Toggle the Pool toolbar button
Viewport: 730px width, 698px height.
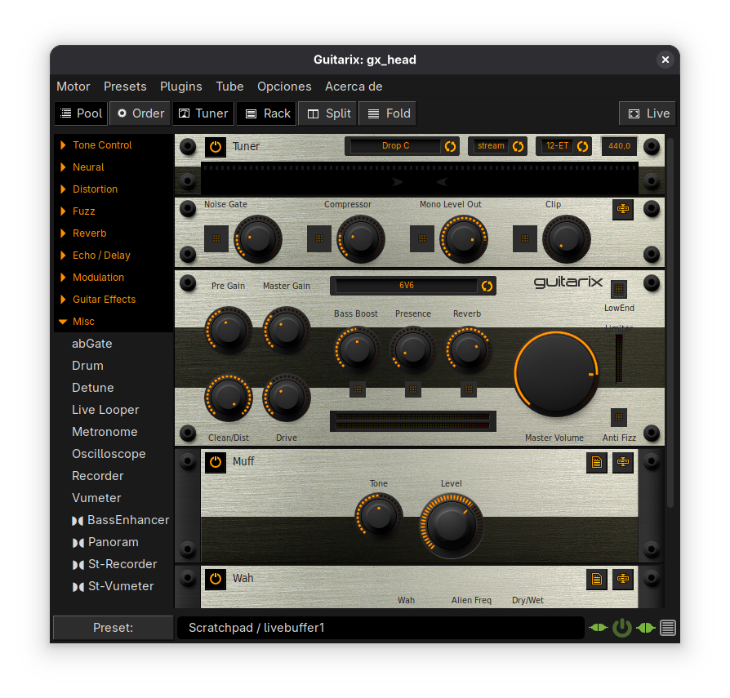[81, 113]
